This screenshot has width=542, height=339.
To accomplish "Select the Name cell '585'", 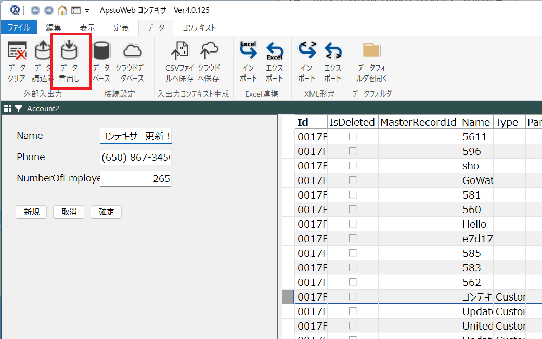I will pos(476,253).
